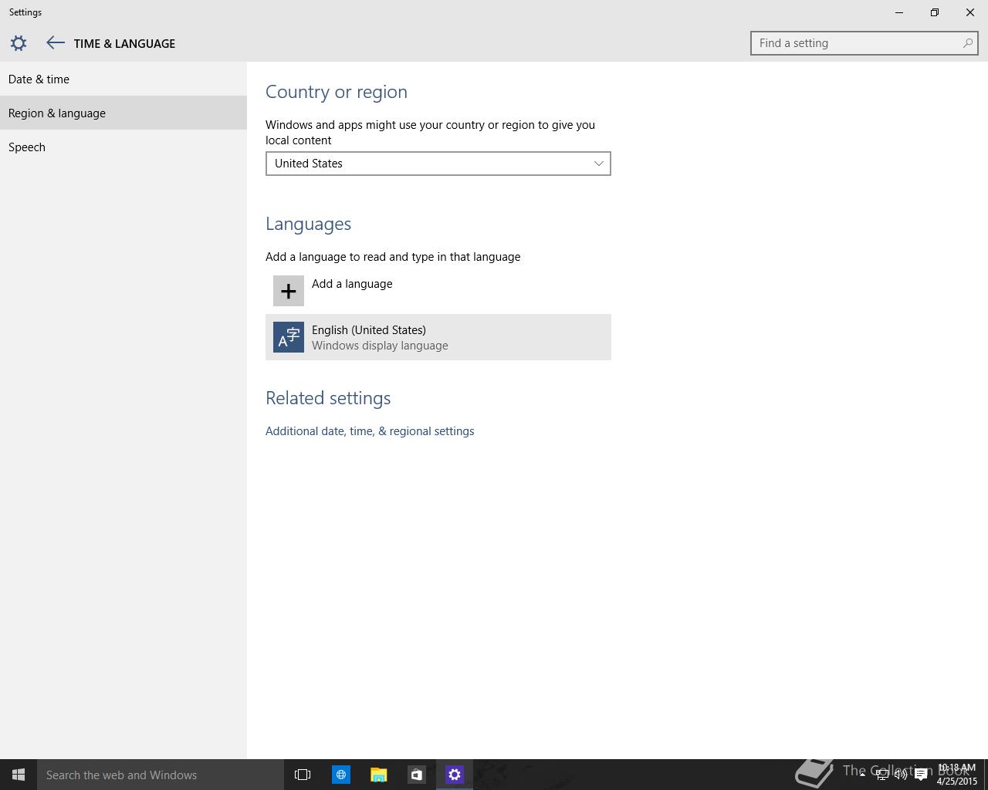Click the Related settings heading

click(328, 398)
